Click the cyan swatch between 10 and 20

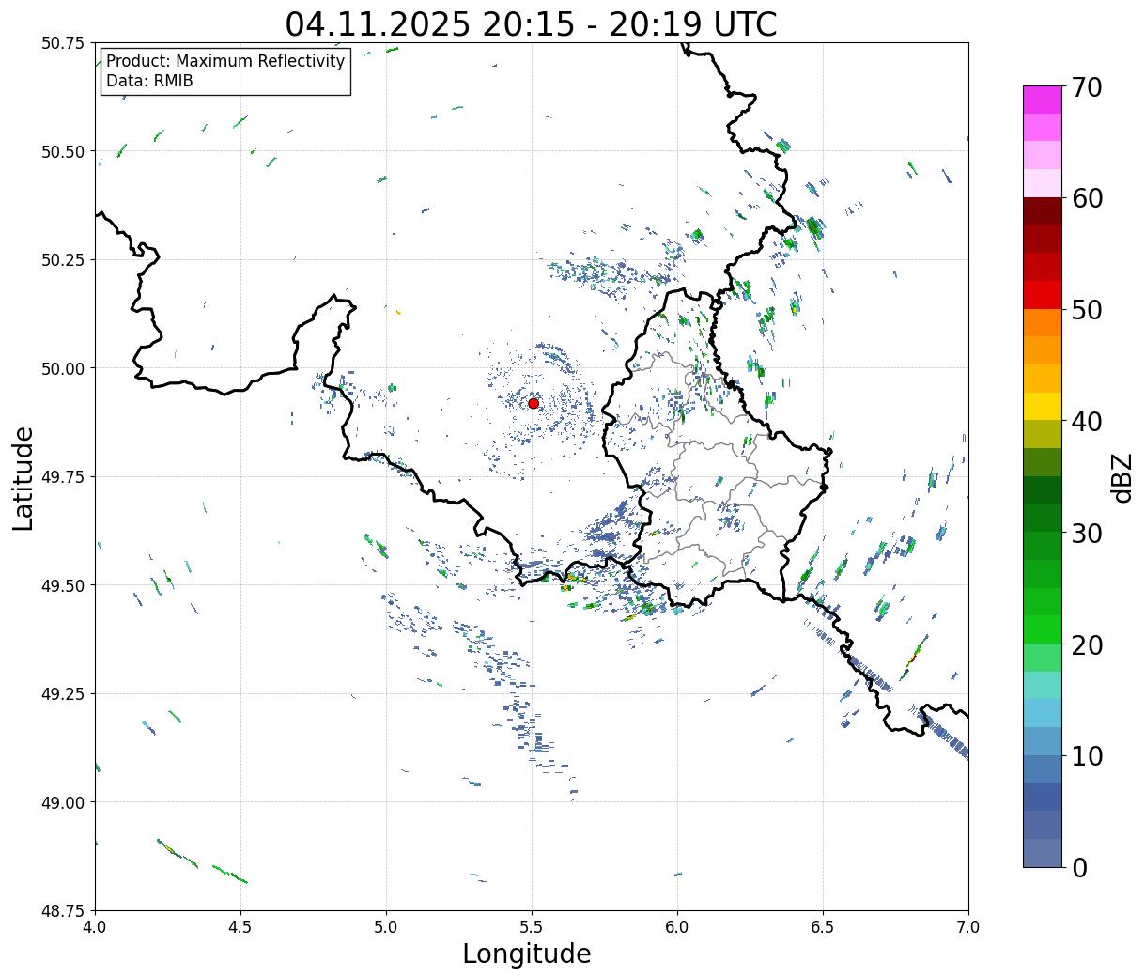click(1043, 713)
